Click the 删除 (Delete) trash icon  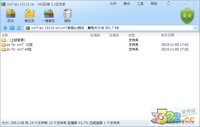[x=68, y=13]
